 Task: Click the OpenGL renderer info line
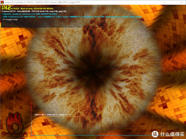point(30,14)
